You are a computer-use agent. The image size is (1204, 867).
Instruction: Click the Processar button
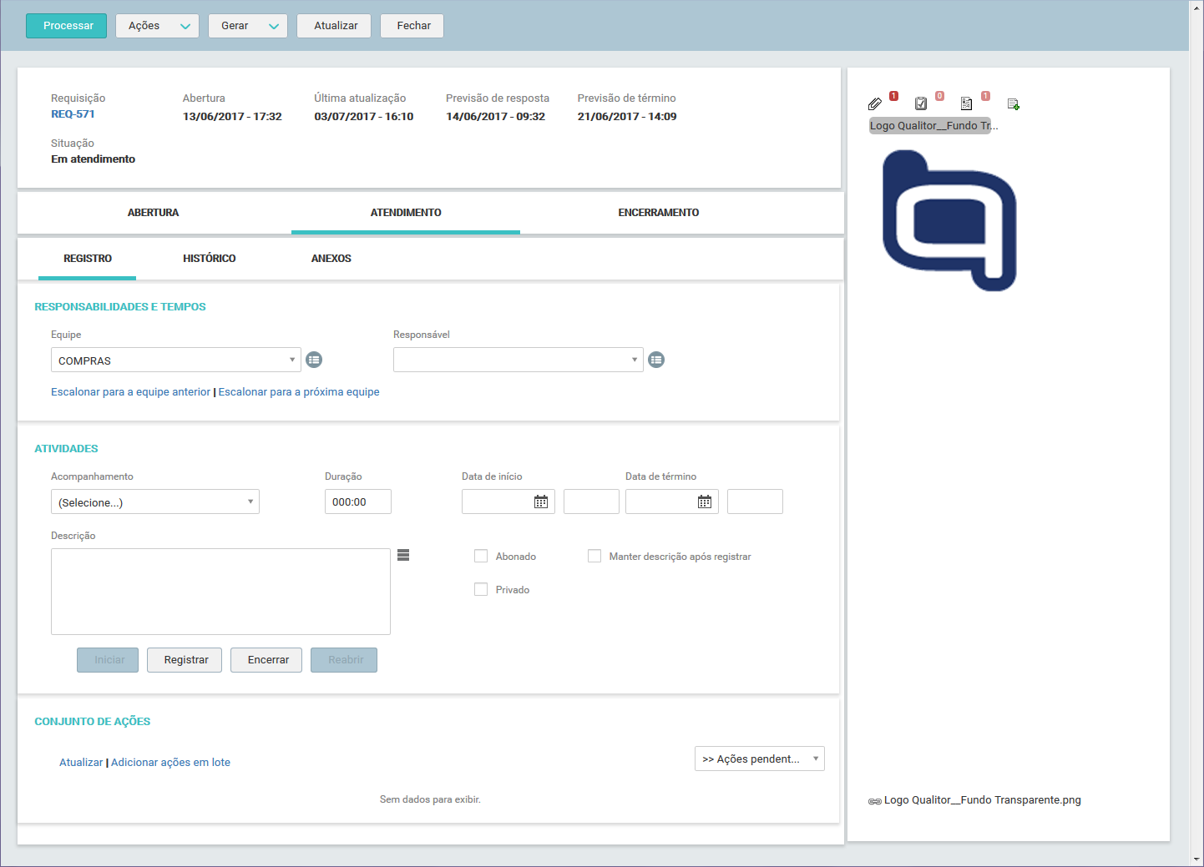click(x=66, y=26)
